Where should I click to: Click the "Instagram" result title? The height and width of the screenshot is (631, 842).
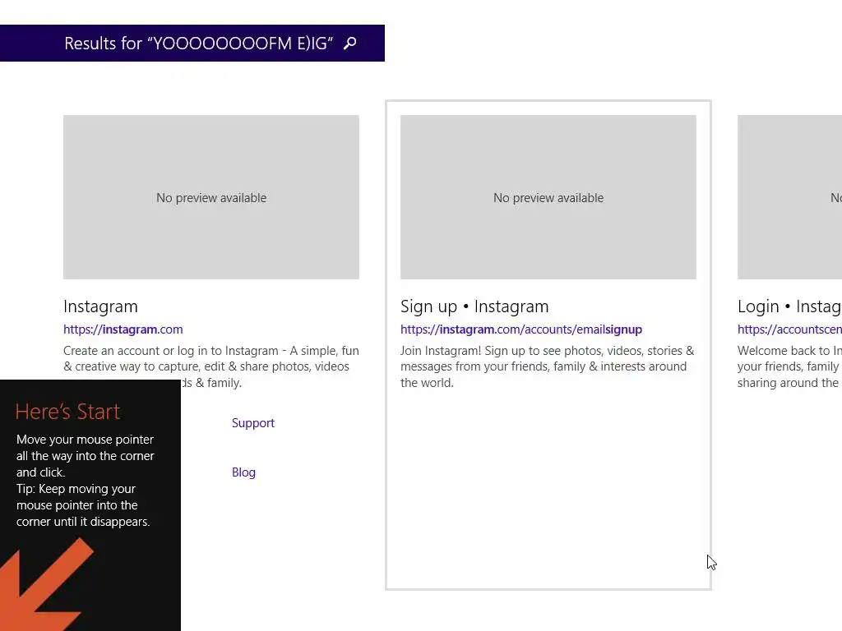pos(100,306)
